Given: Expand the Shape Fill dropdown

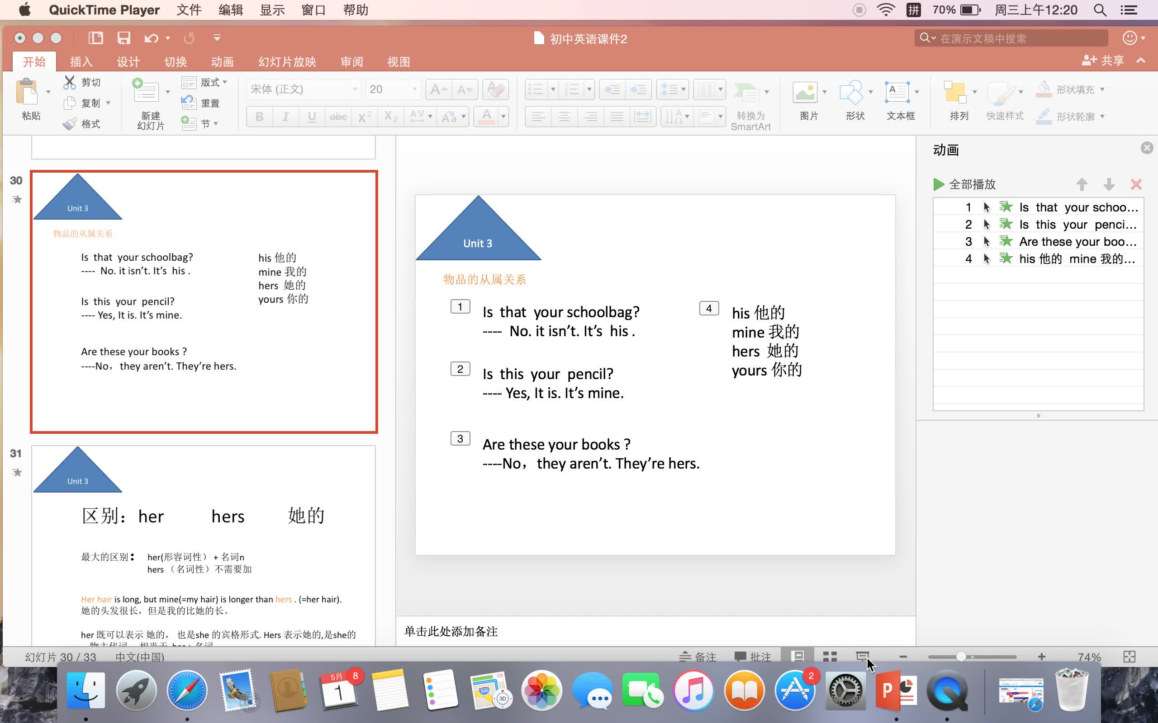Looking at the screenshot, I should (1102, 89).
